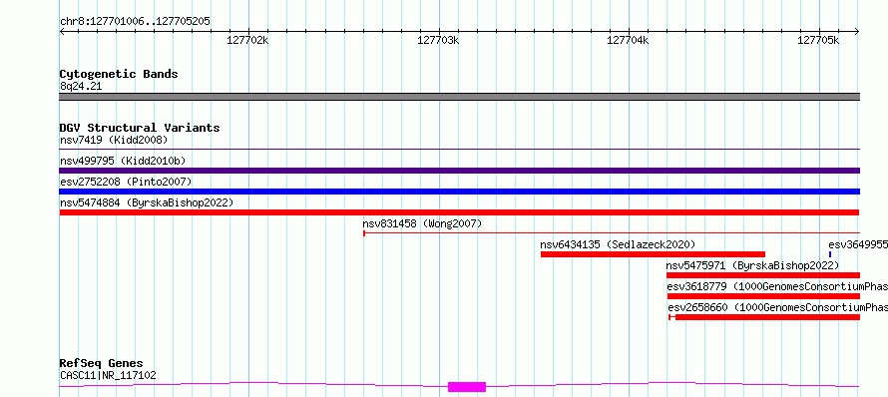Click the 127705k ruler tick label

[x=818, y=40]
